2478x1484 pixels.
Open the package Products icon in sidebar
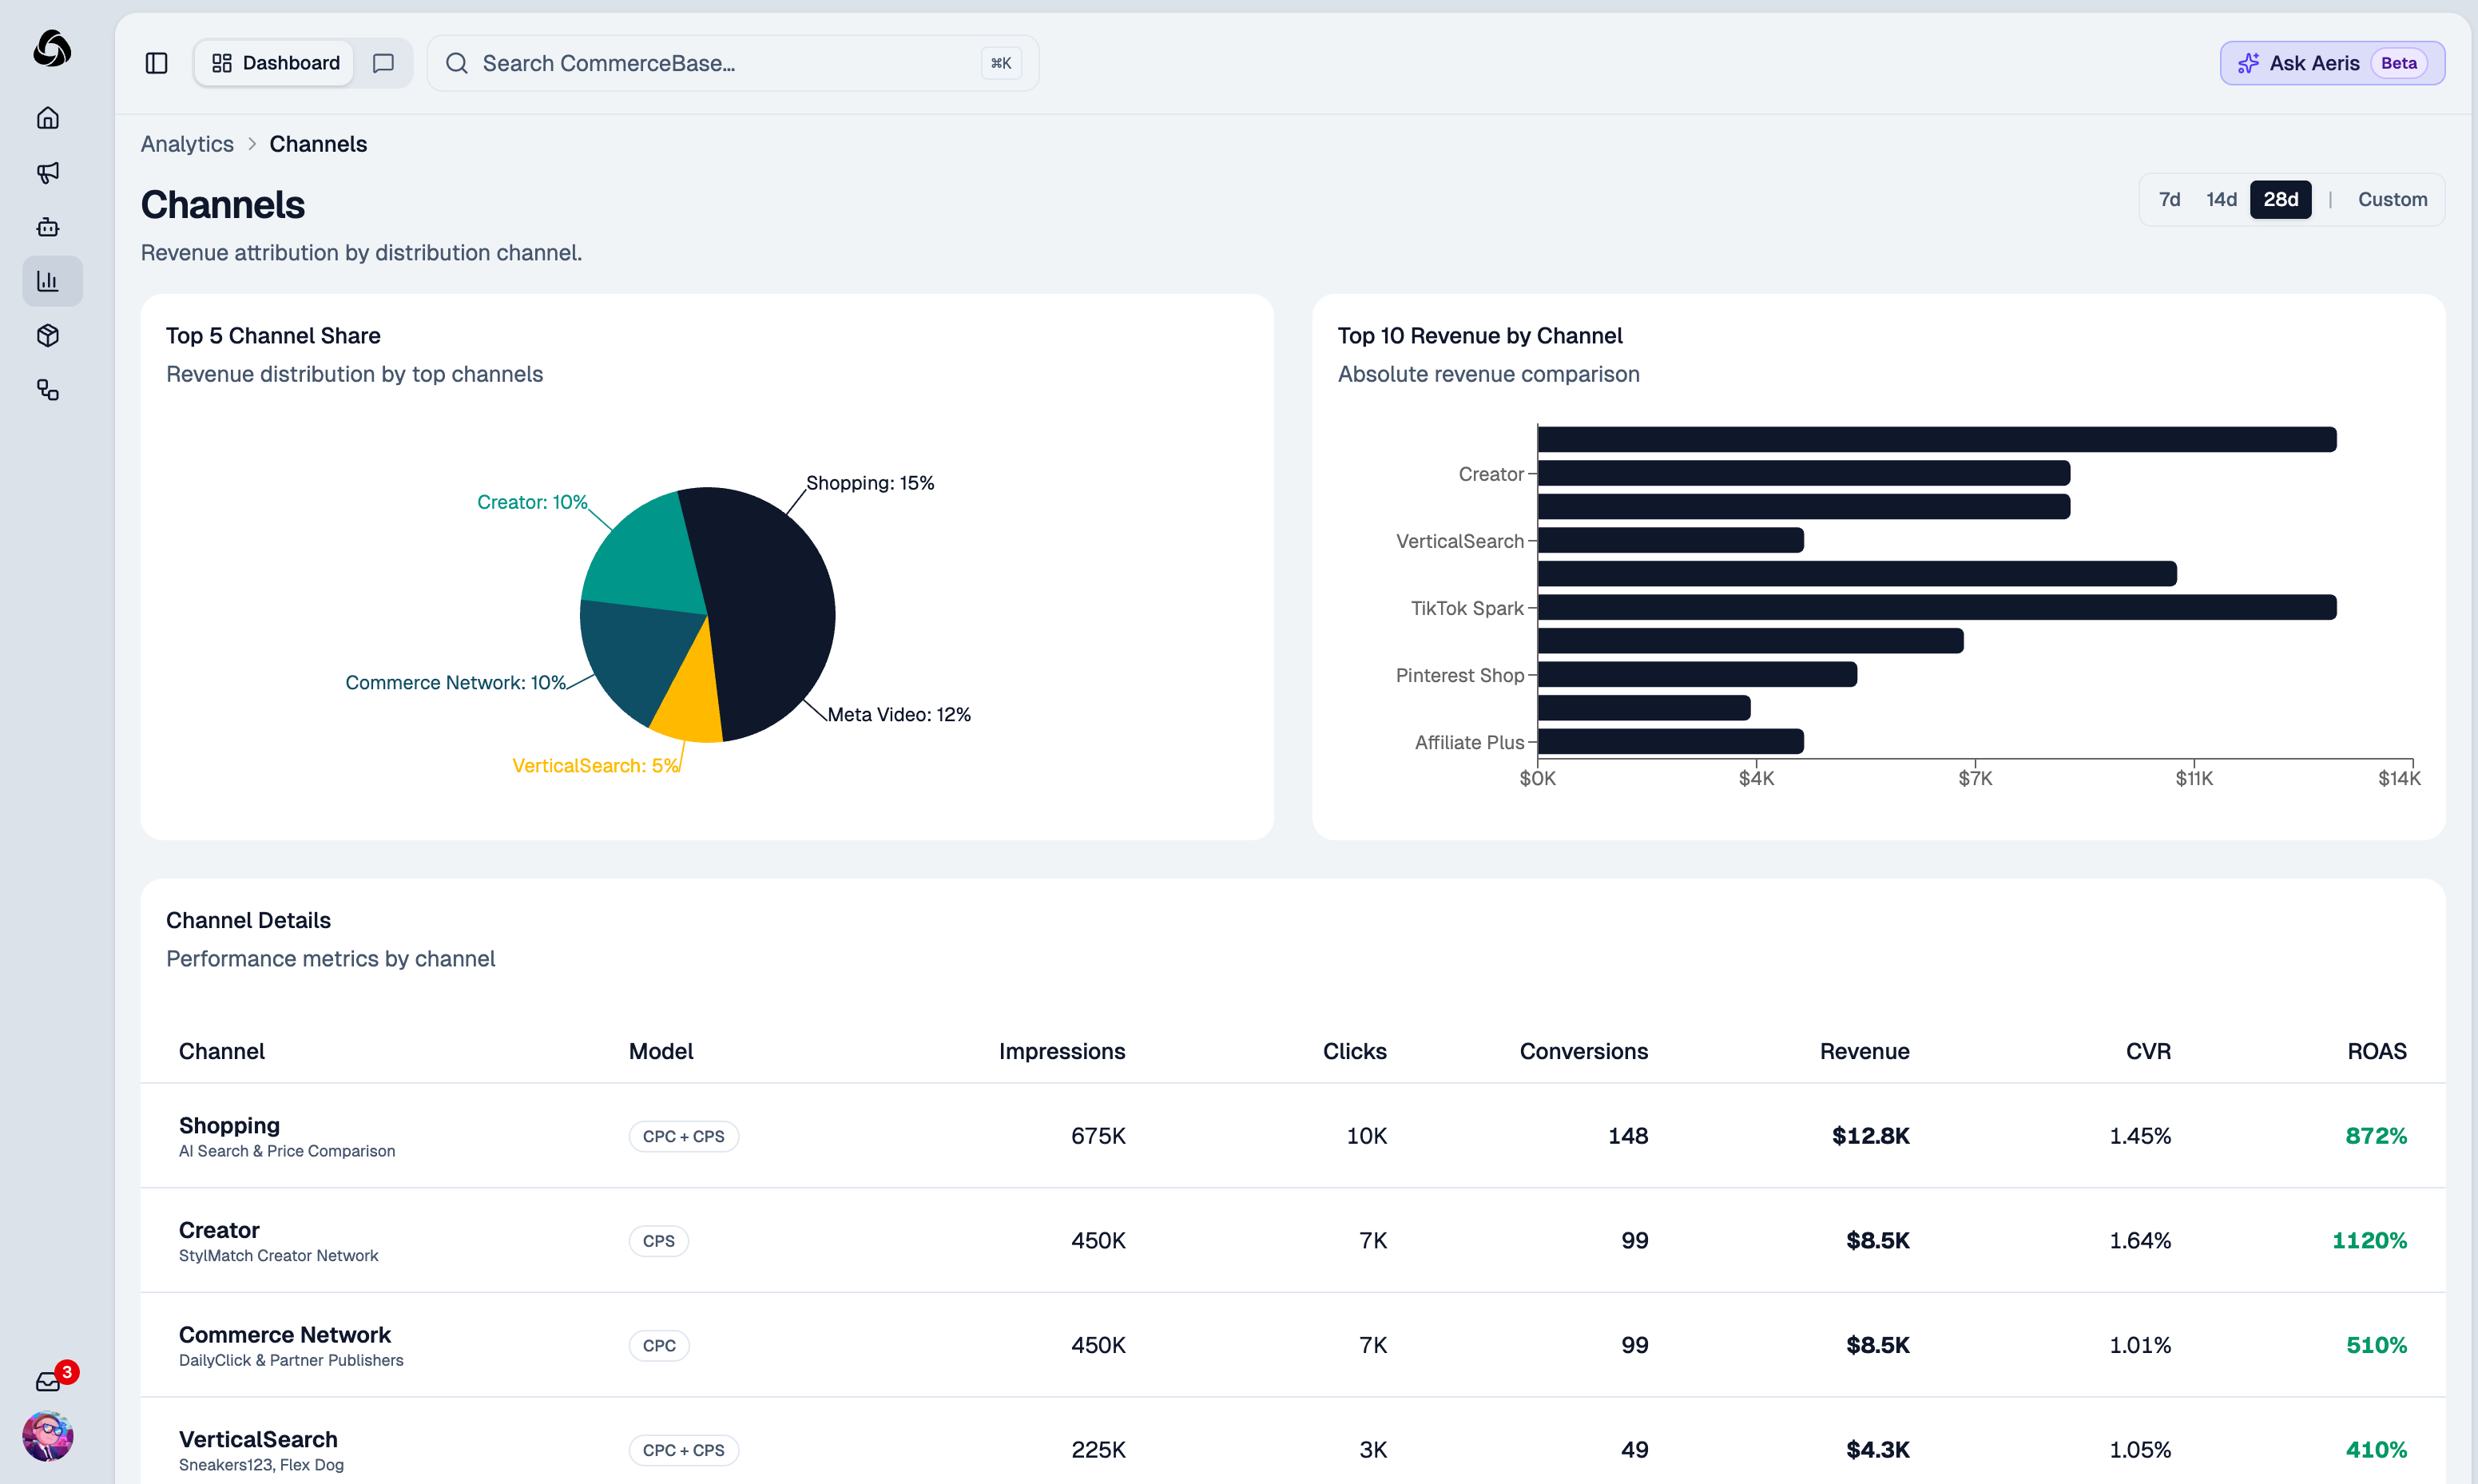pos(49,336)
